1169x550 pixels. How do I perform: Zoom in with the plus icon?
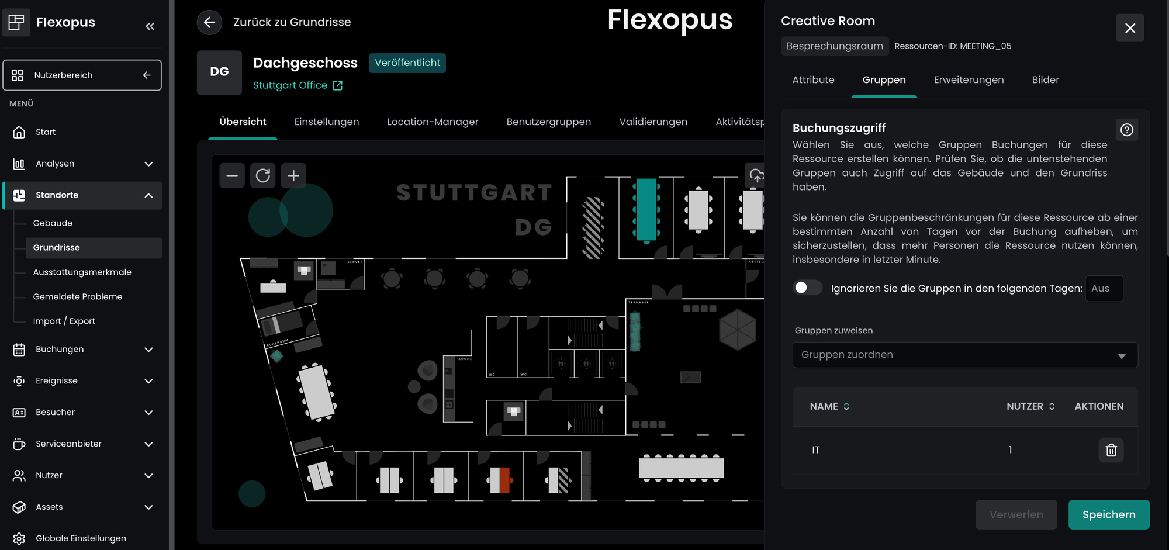click(x=293, y=175)
